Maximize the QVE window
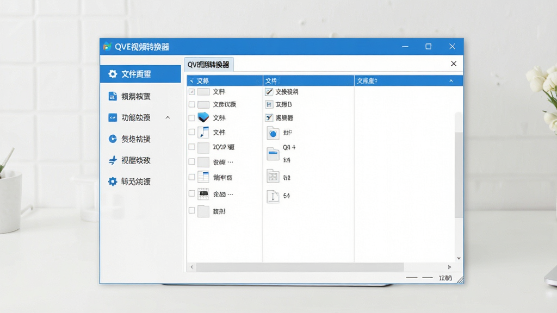 tap(429, 47)
